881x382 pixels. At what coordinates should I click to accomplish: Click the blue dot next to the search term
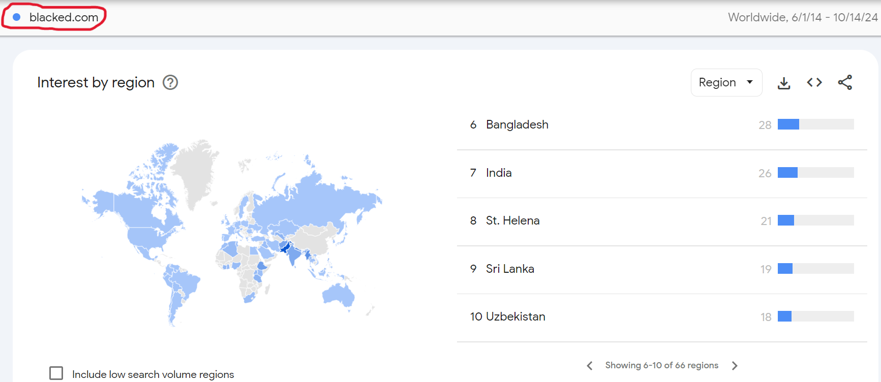coord(17,17)
